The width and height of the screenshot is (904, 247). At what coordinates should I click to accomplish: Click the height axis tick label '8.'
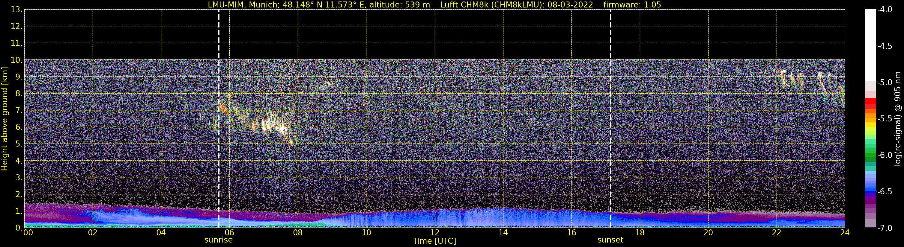click(x=19, y=94)
